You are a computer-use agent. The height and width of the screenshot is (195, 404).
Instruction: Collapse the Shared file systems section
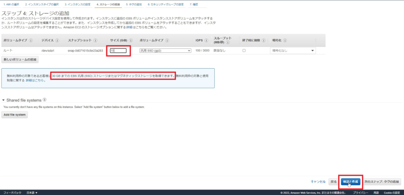(4, 100)
